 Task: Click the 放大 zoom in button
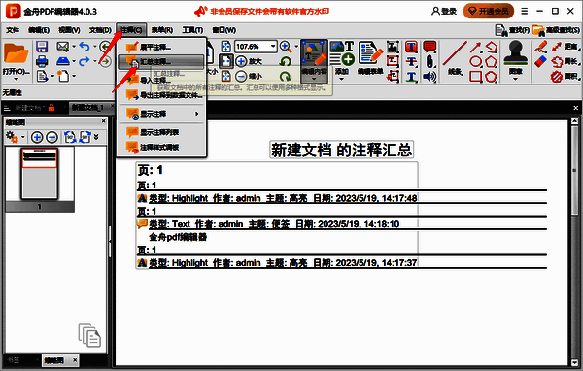point(249,61)
